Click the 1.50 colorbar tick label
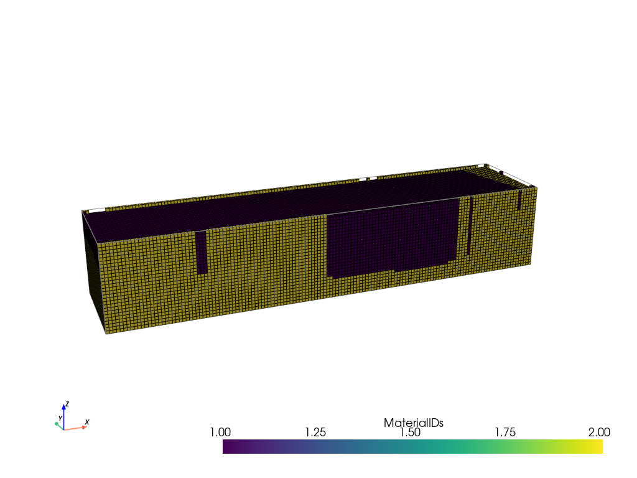 [411, 432]
